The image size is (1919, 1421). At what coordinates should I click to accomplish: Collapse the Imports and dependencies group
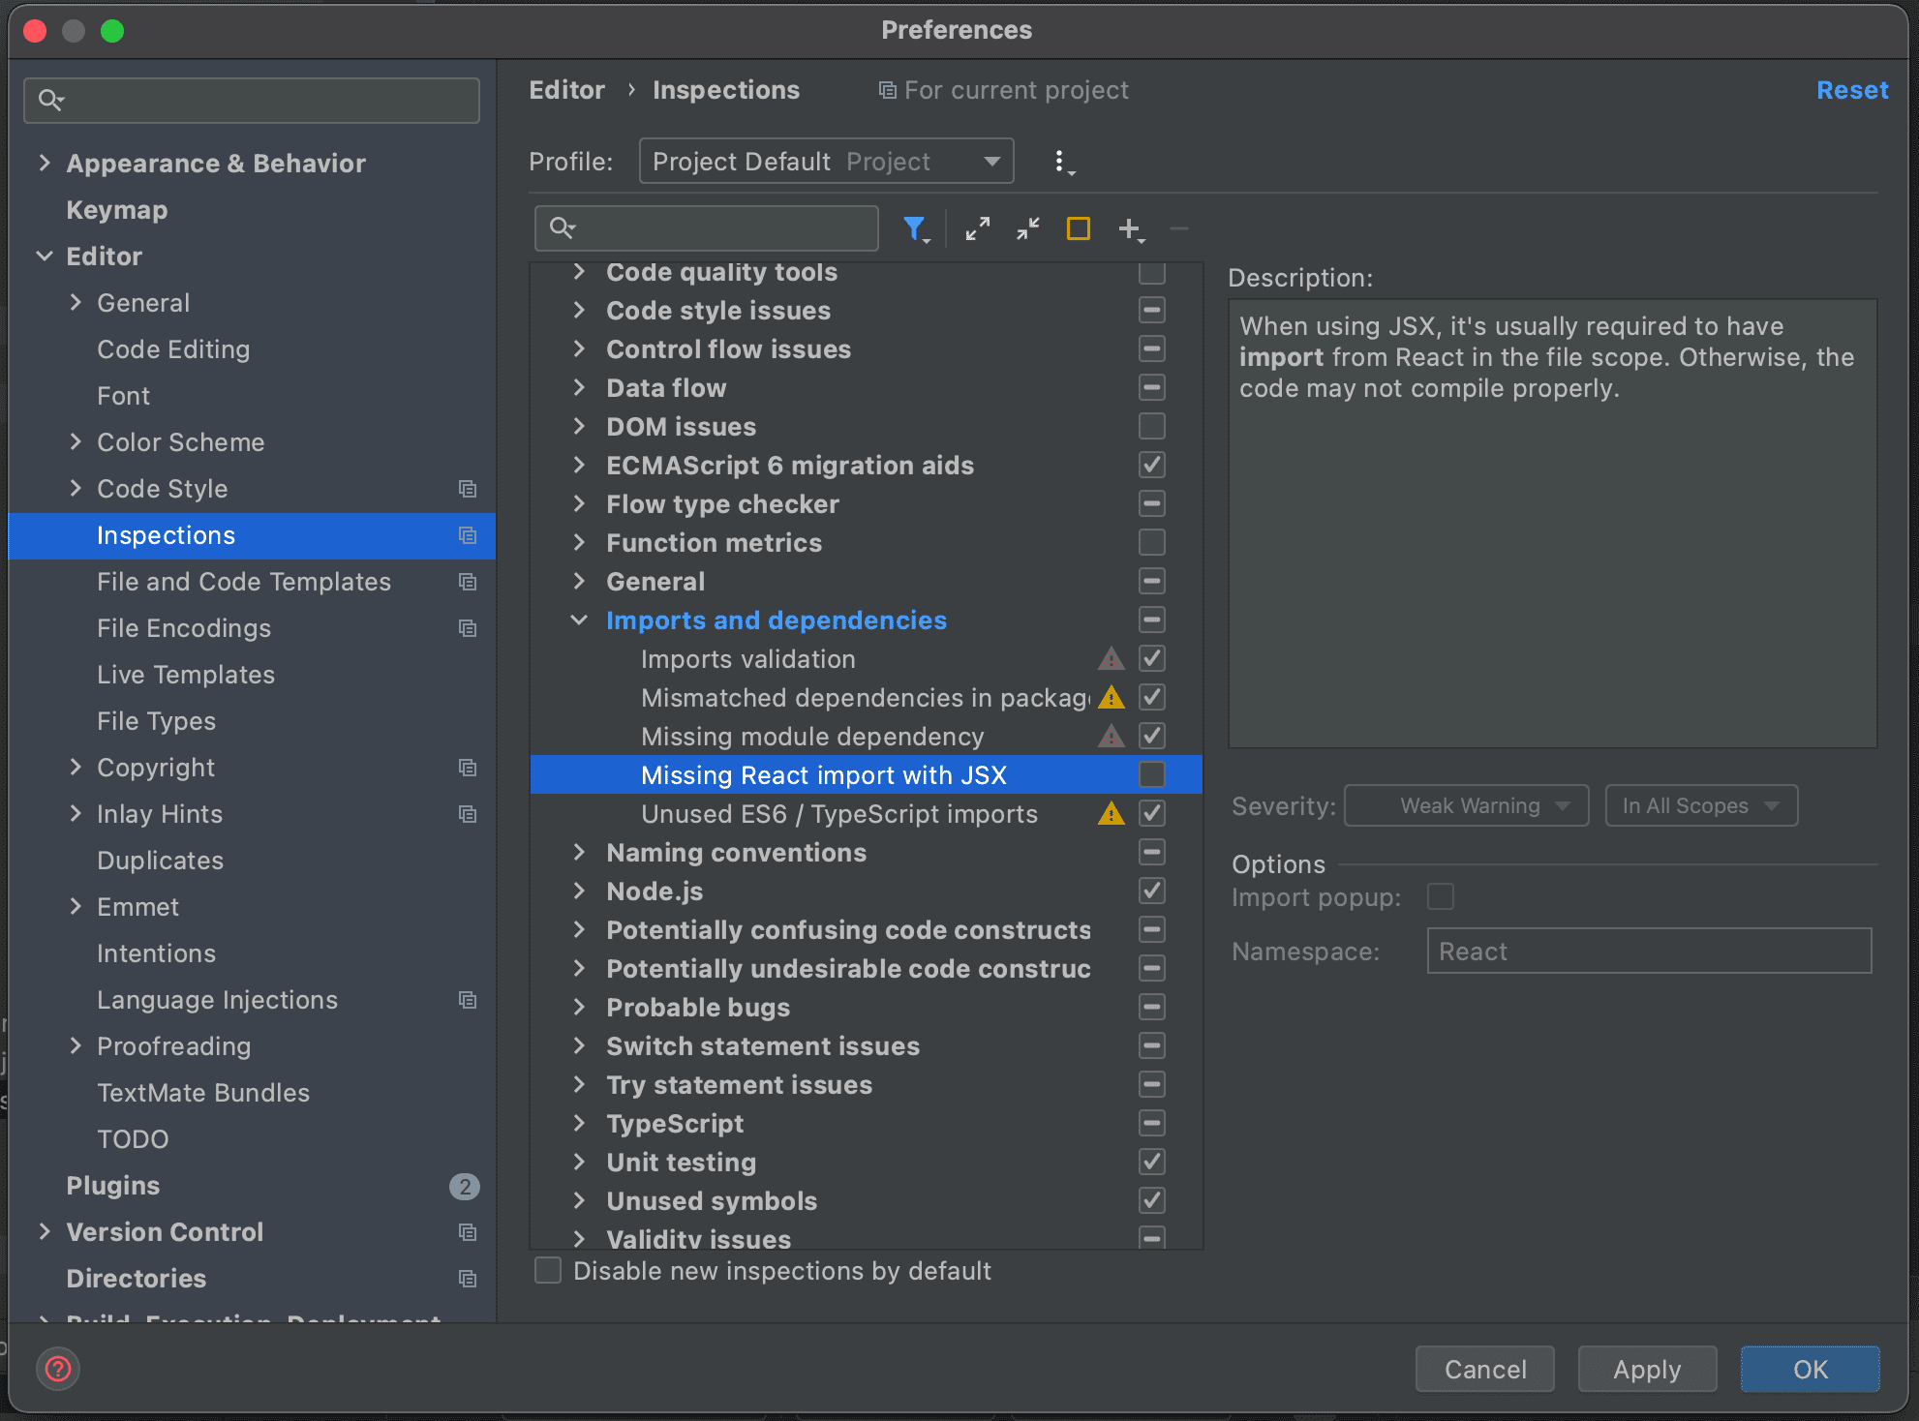coord(580,620)
